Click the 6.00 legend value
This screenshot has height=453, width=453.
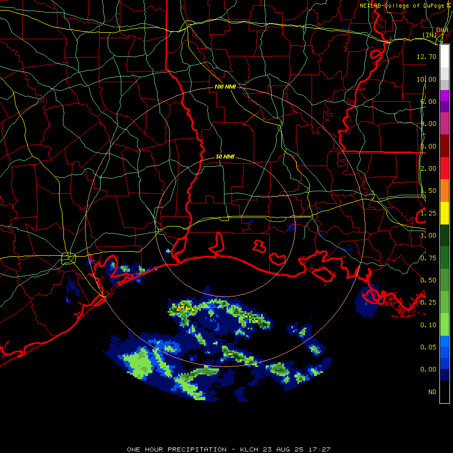pos(428,101)
